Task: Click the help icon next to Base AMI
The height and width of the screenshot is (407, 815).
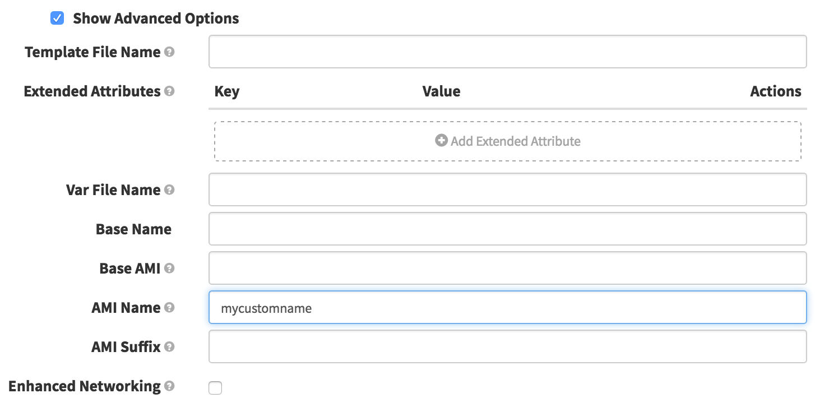Action: point(169,269)
